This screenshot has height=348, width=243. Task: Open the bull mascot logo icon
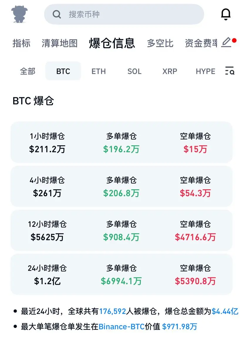pos(19,14)
